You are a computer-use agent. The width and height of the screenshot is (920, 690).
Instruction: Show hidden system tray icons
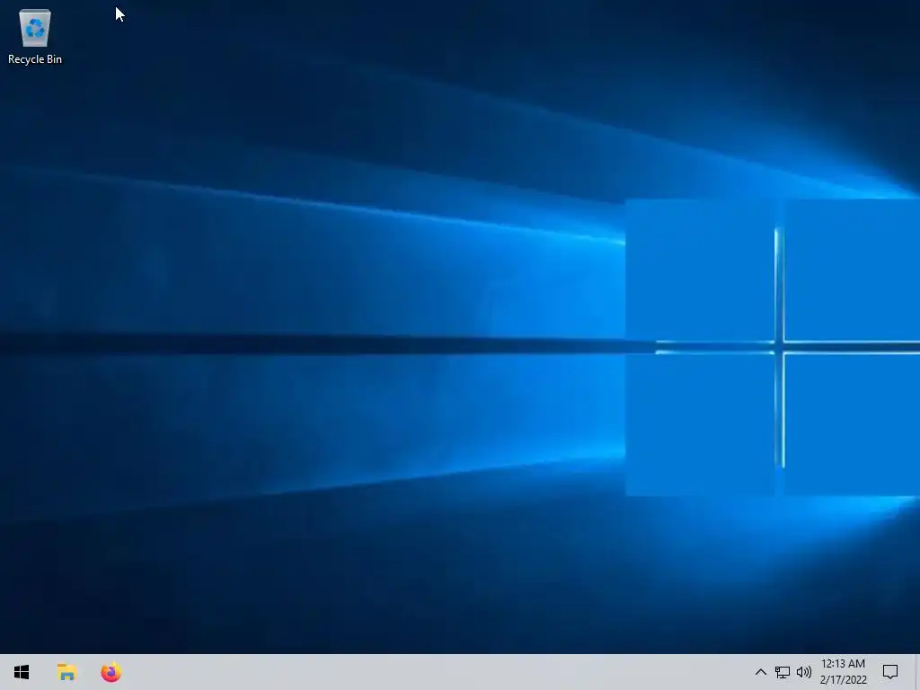coord(760,672)
